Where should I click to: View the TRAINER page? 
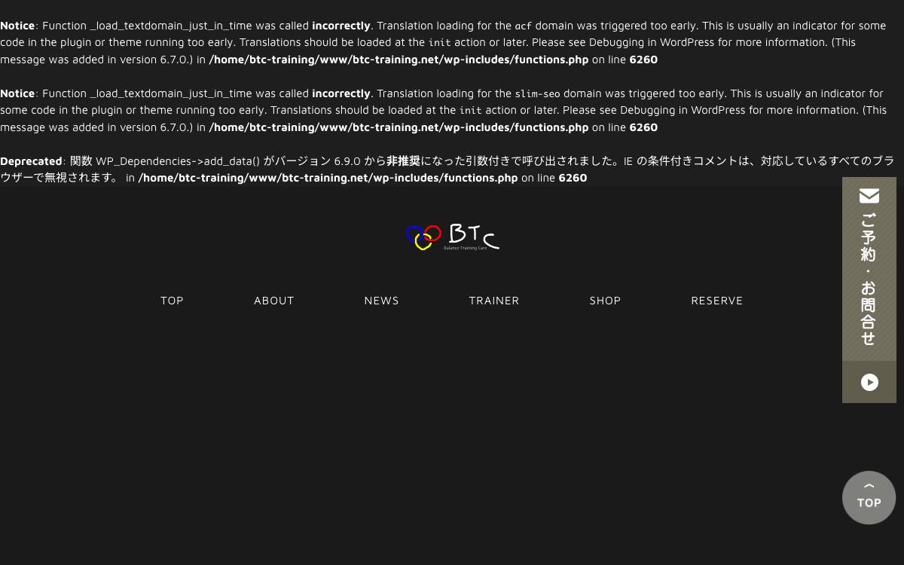(494, 301)
